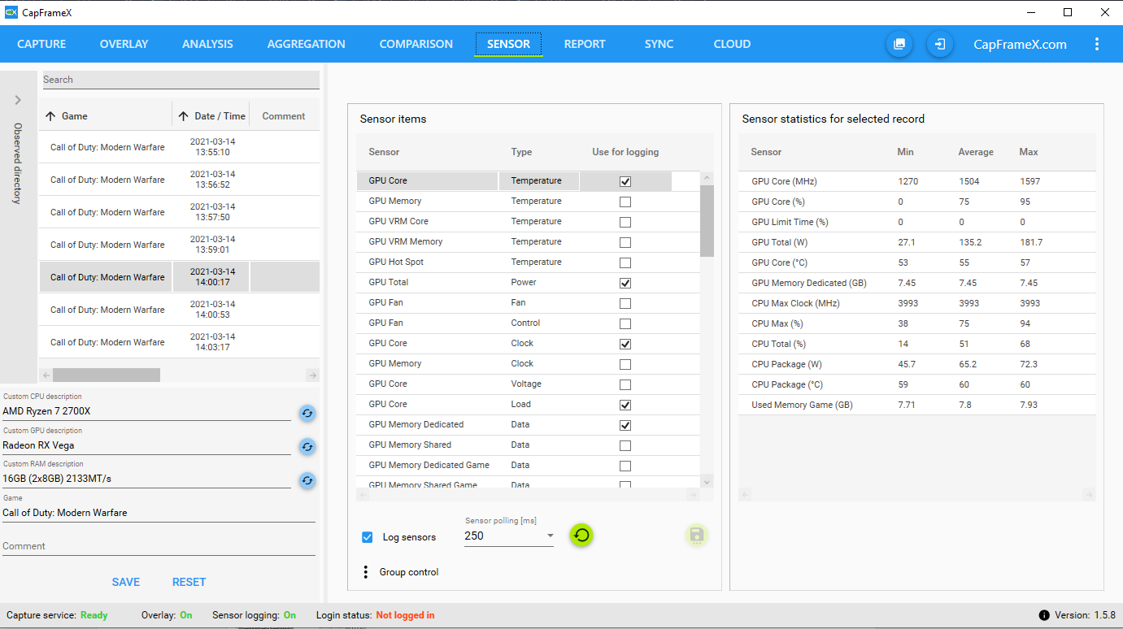Click the save sensor config disk icon
1123x629 pixels.
[696, 535]
